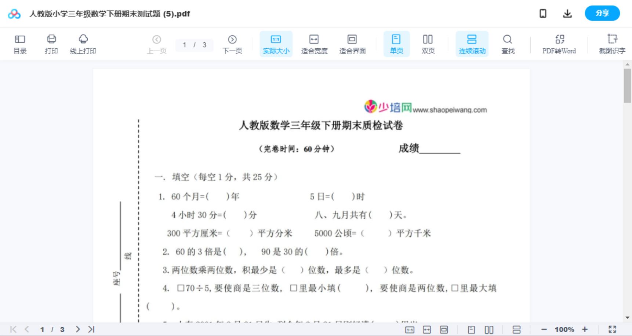The width and height of the screenshot is (632, 336).
Task: Open the 查找 search tool
Action: pos(507,44)
